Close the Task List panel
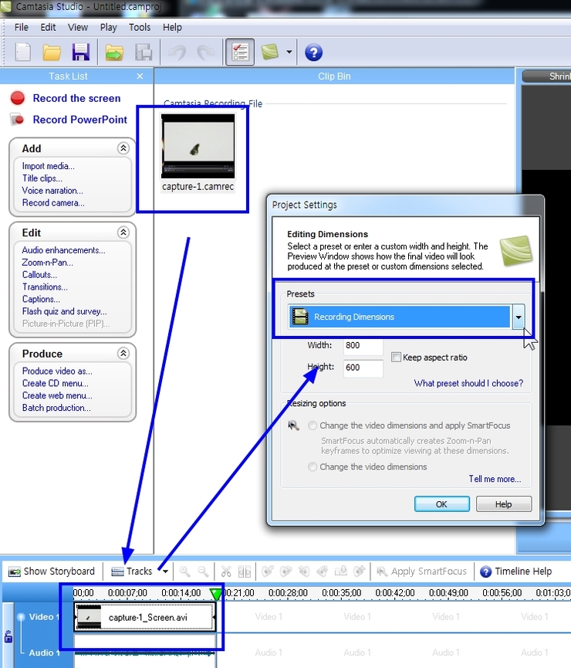Image resolution: width=571 pixels, height=668 pixels. pyautogui.click(x=140, y=76)
